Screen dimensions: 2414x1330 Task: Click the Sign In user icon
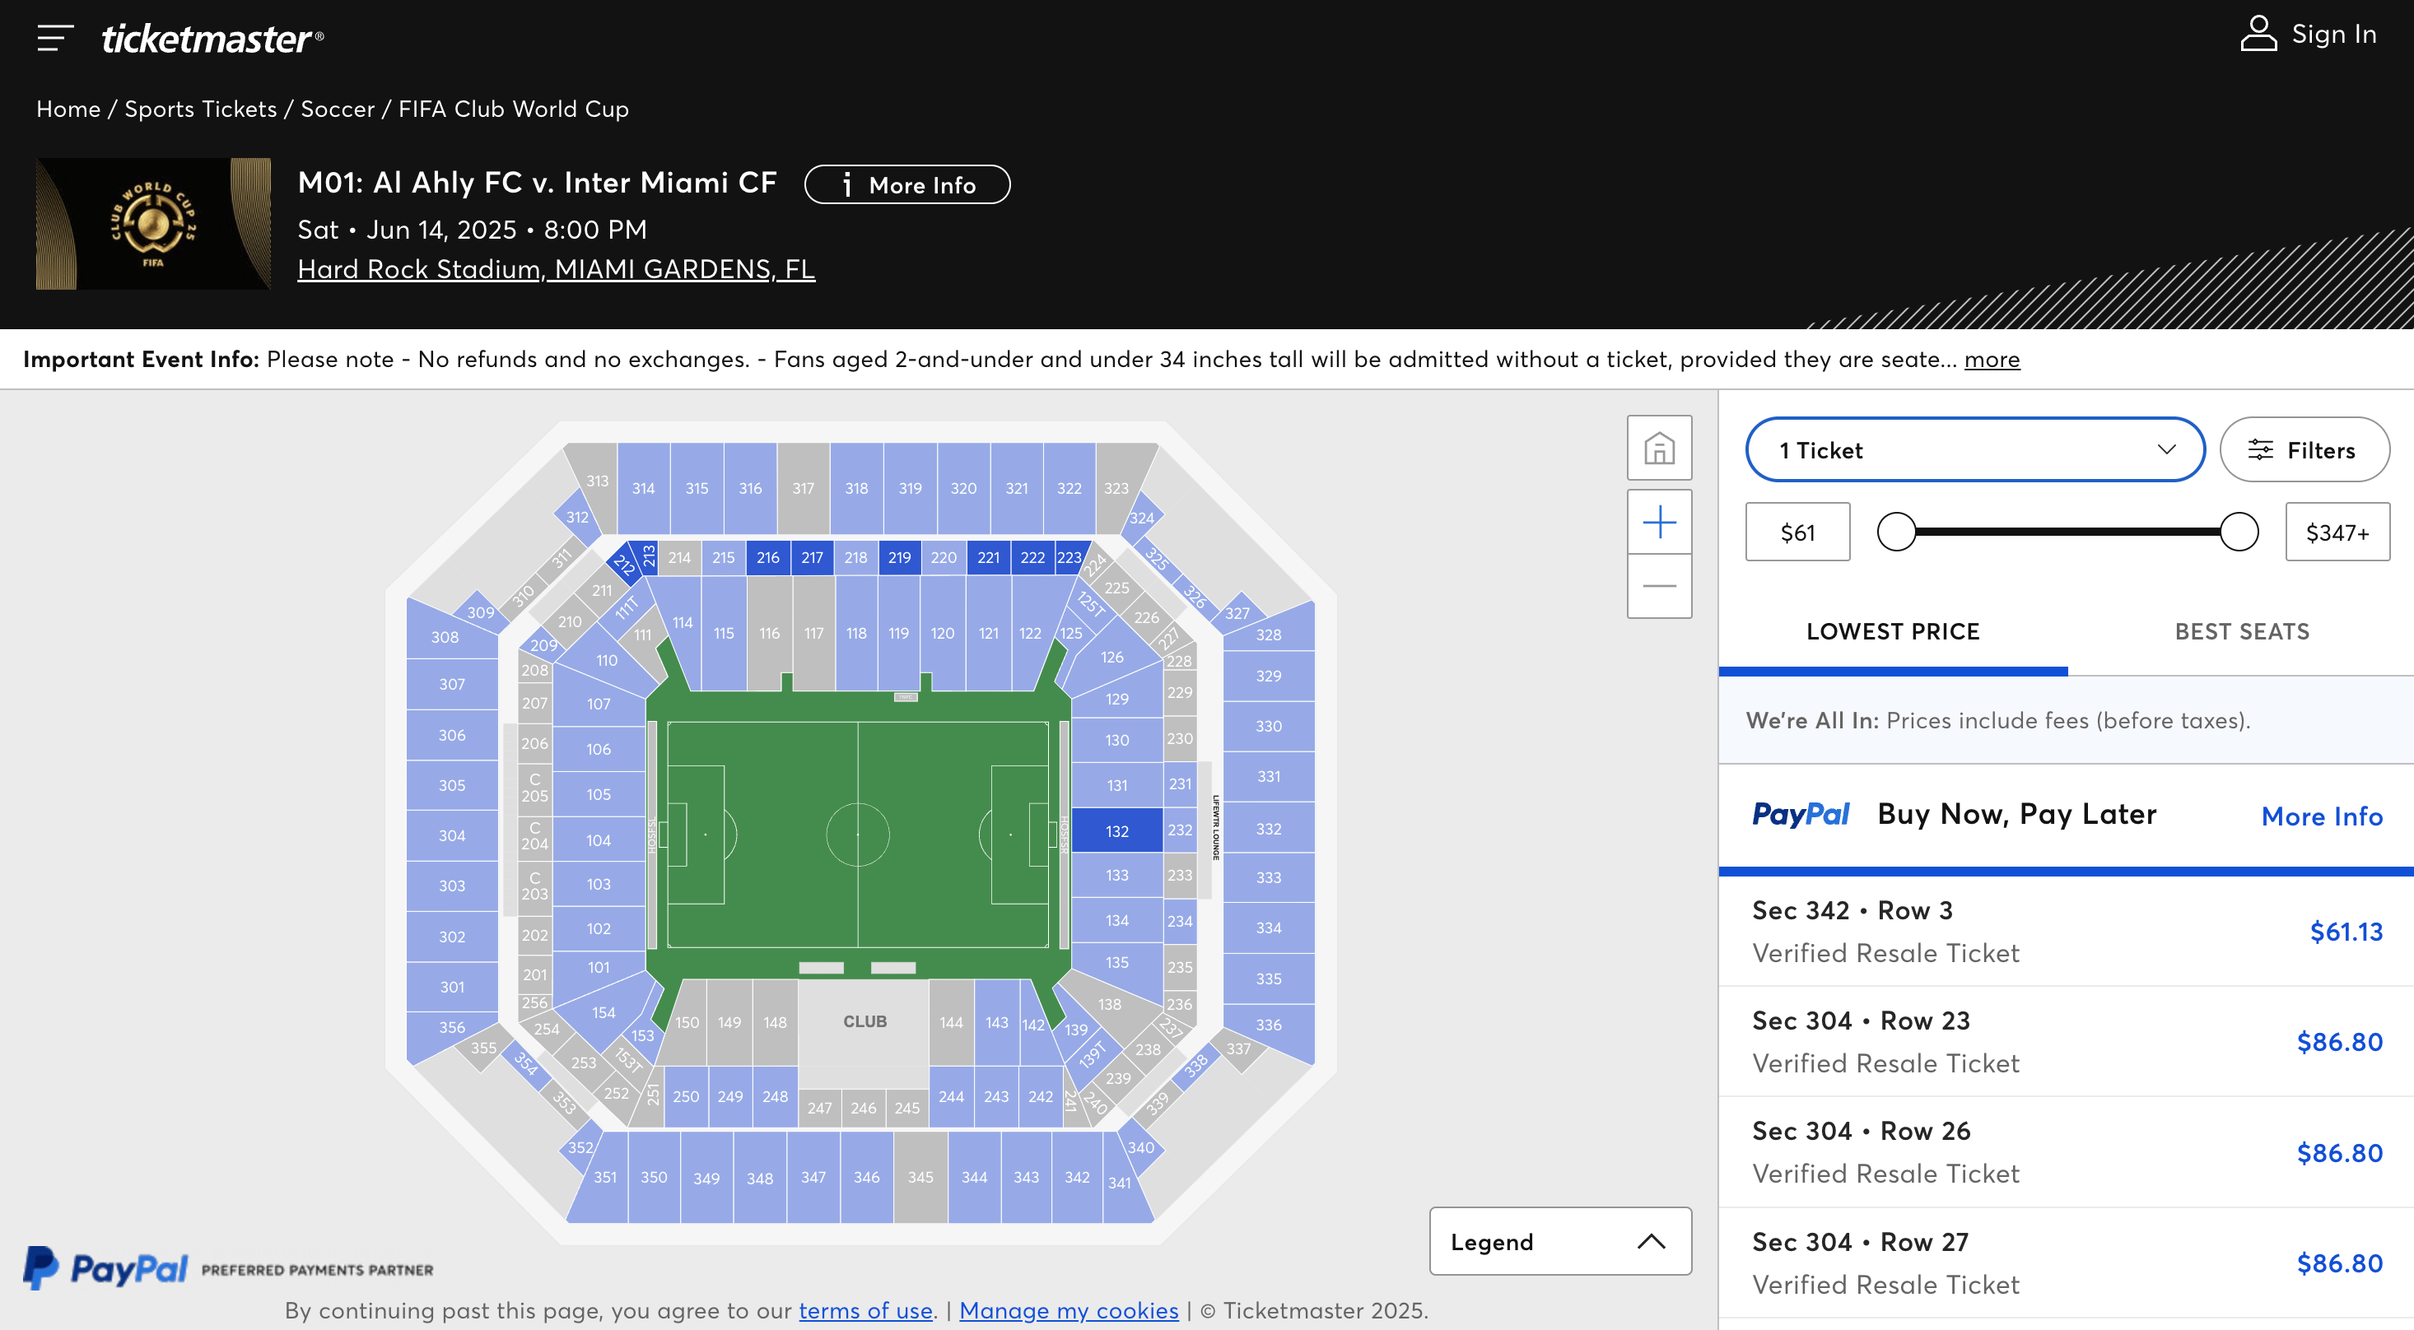click(2258, 35)
